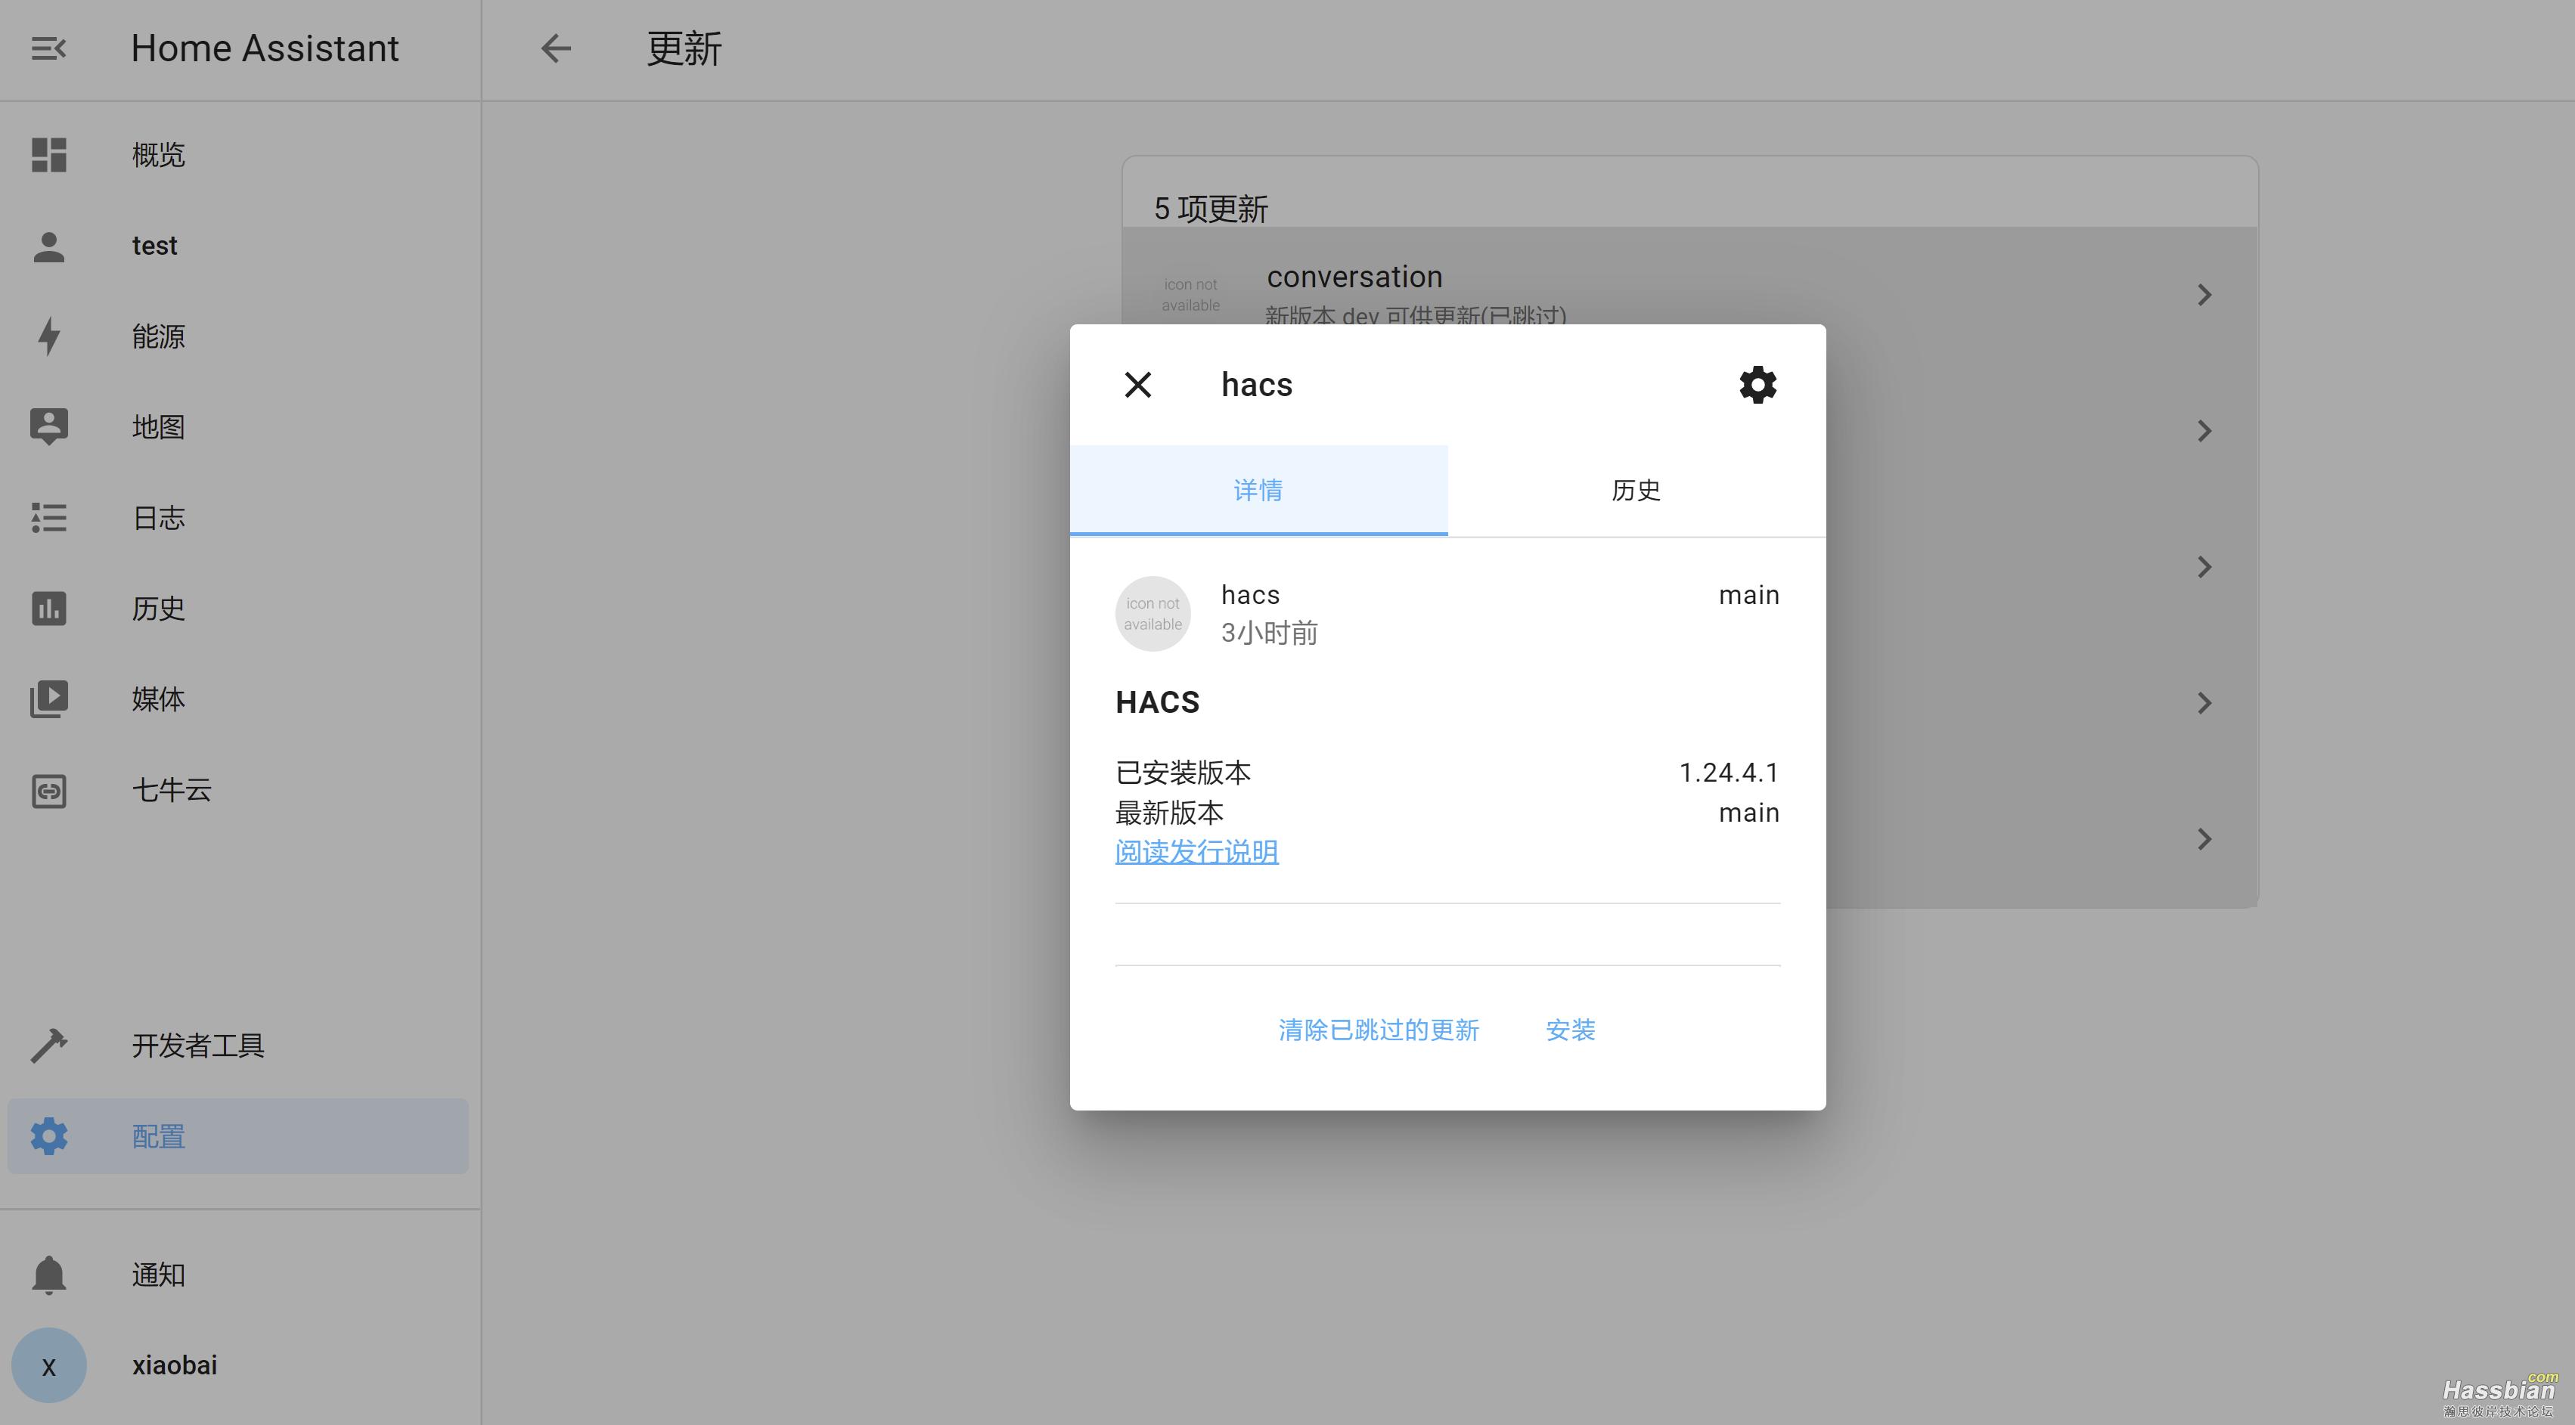
Task: Click the 最新版本 label
Action: click(x=1170, y=813)
